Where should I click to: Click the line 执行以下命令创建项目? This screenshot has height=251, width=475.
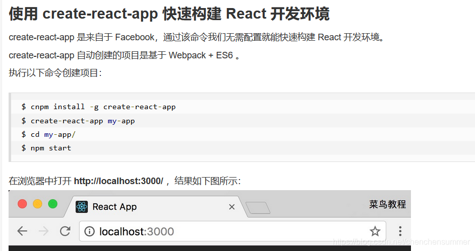(55, 73)
